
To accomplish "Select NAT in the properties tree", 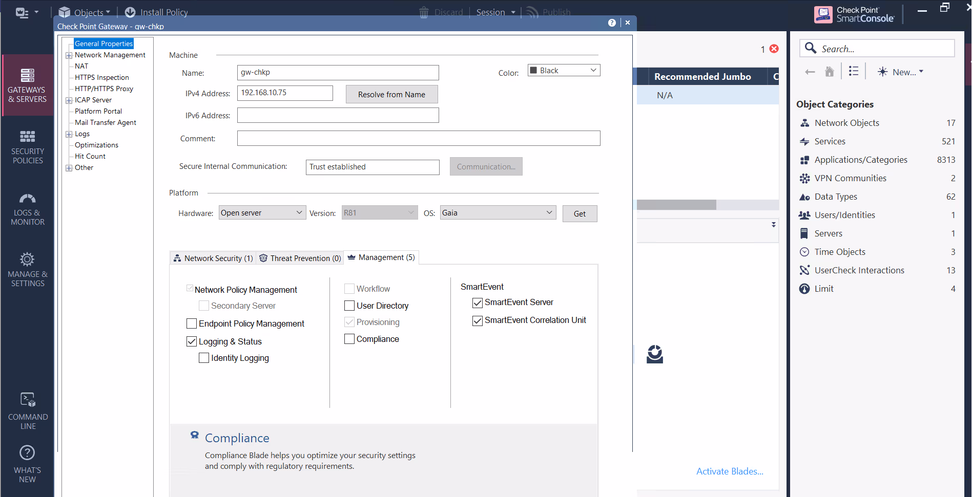I will point(81,66).
